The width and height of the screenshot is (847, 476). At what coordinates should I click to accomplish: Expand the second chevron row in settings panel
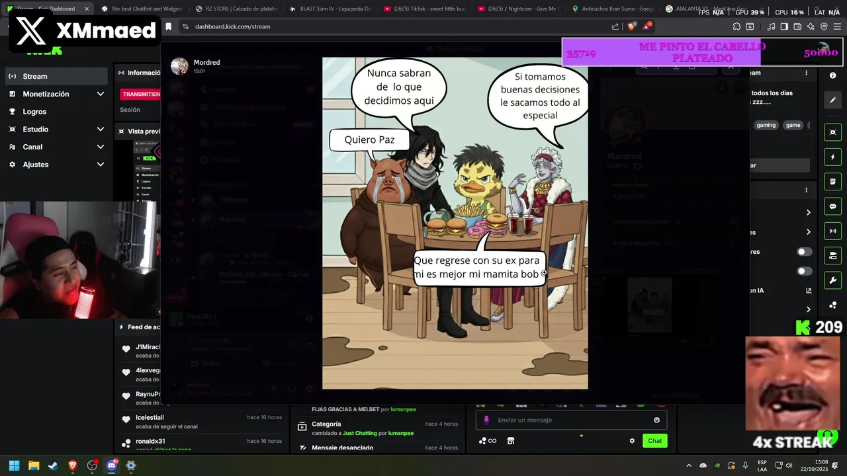(x=808, y=232)
